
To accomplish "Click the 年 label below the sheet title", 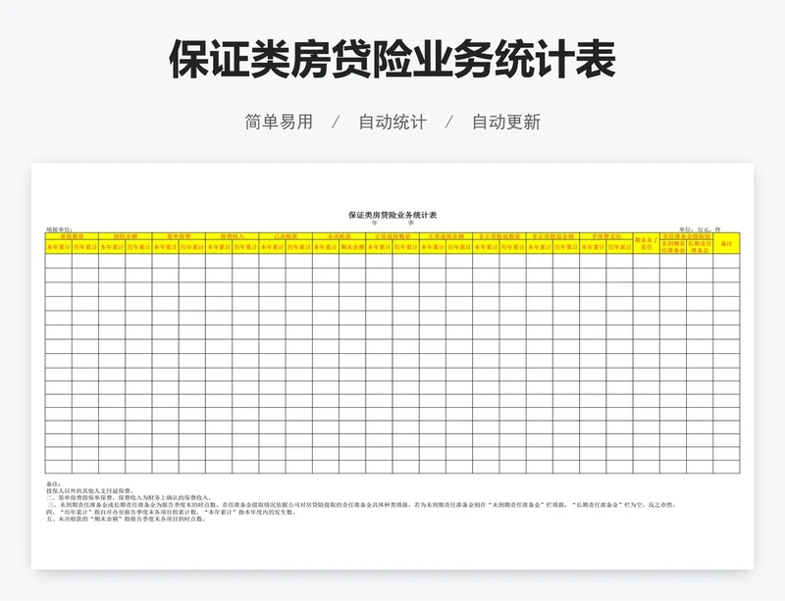I will point(375,224).
